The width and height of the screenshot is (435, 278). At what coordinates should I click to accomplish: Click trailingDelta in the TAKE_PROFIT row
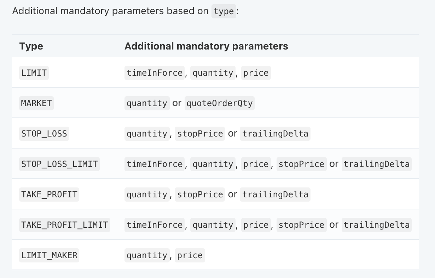tap(275, 195)
